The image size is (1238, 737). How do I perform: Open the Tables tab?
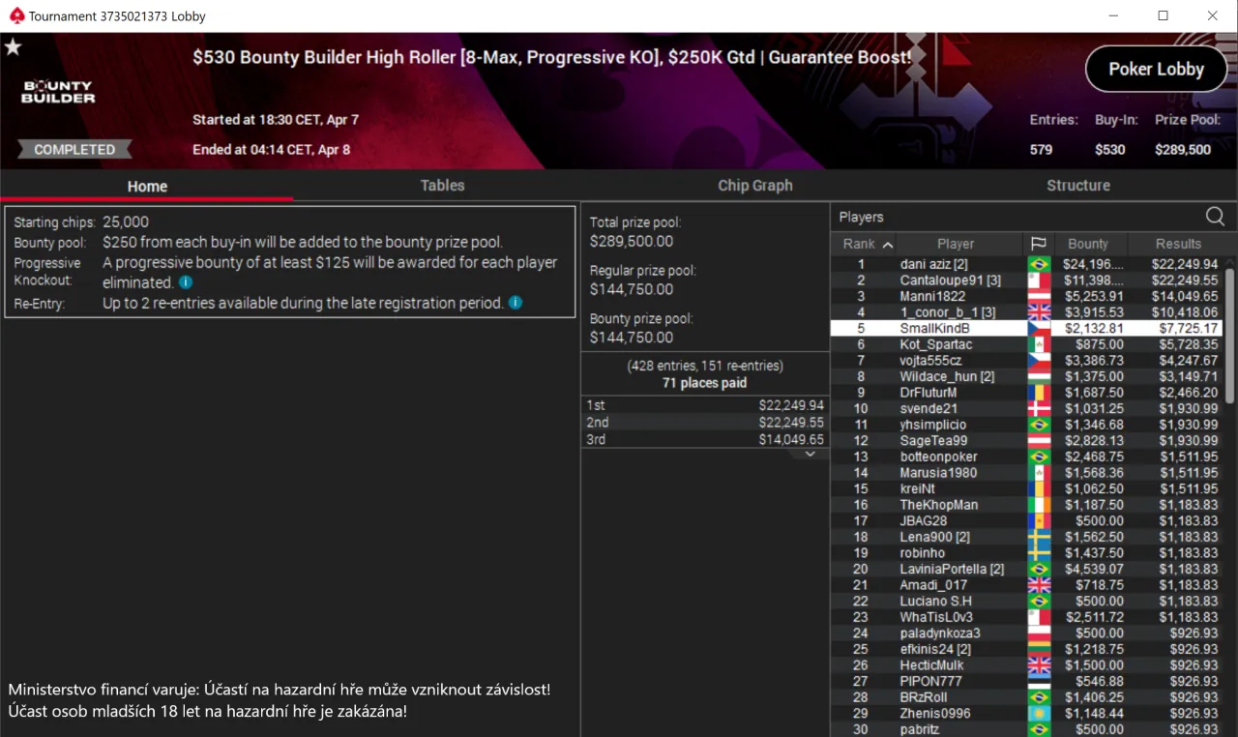click(x=443, y=186)
